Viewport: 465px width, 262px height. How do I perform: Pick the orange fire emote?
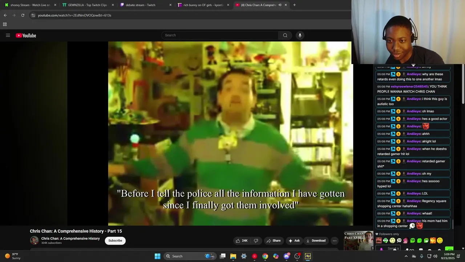coord(433,241)
